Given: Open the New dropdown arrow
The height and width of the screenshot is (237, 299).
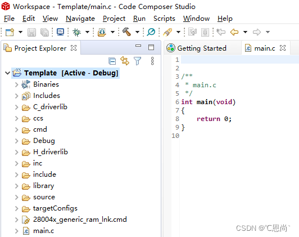Looking at the screenshot, I should (x=20, y=32).
